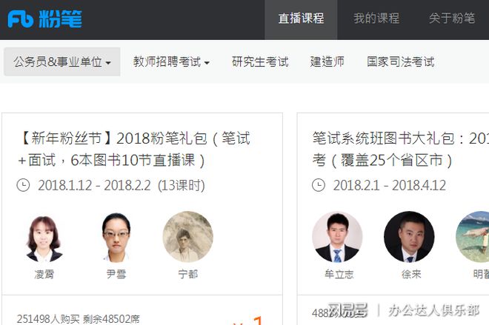Open the 直播课程 tab
Screen dimensions: 489x325
(x=301, y=19)
